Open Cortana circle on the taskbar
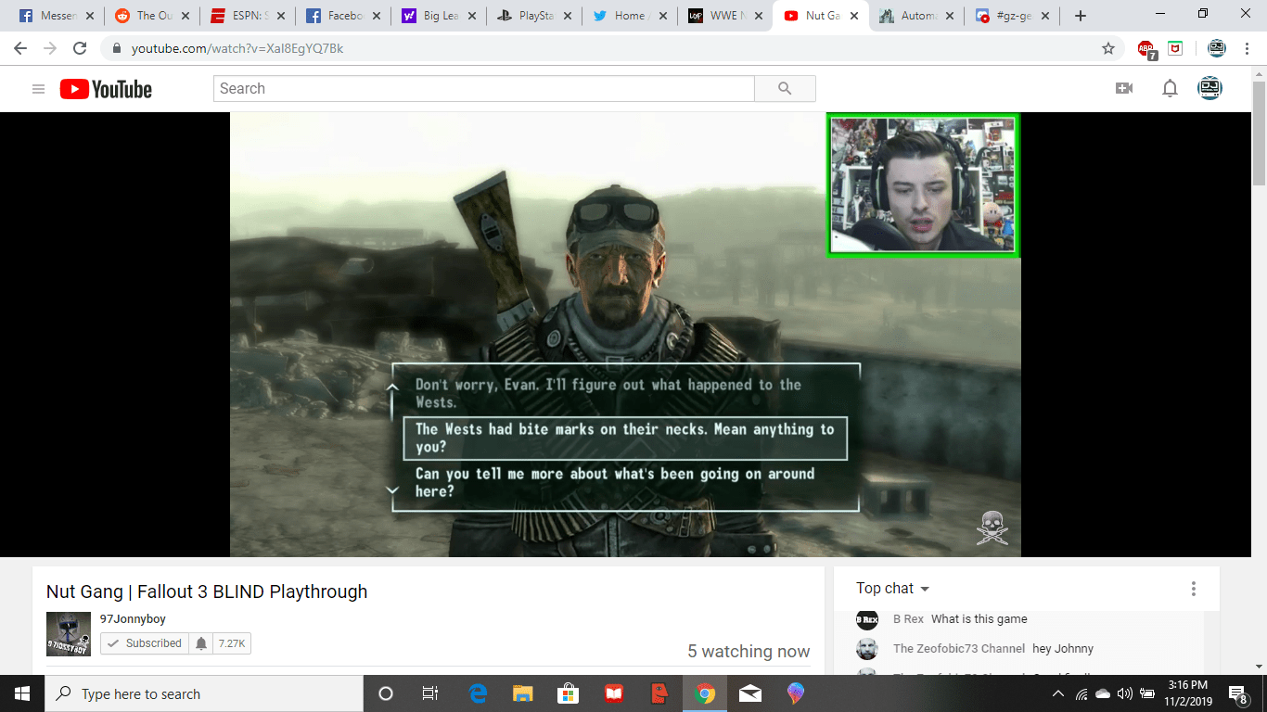1267x712 pixels. [x=386, y=693]
